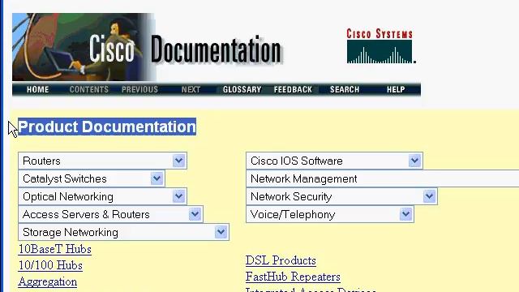
Task: Go to the PREVIOUS page
Action: [x=139, y=89]
